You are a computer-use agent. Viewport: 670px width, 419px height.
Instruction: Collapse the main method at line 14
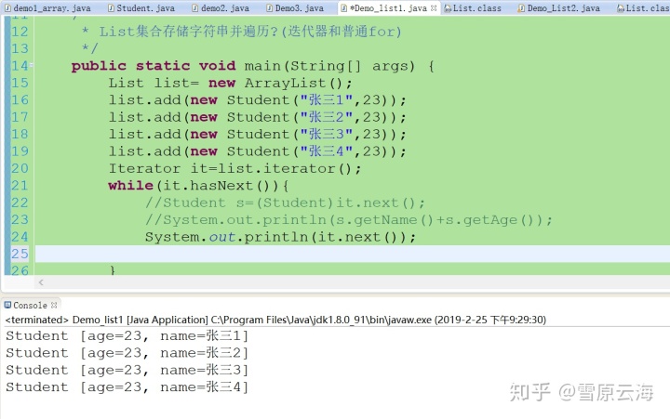[32, 66]
